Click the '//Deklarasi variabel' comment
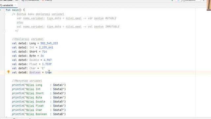The image size is (211, 119). [x=28, y=39]
